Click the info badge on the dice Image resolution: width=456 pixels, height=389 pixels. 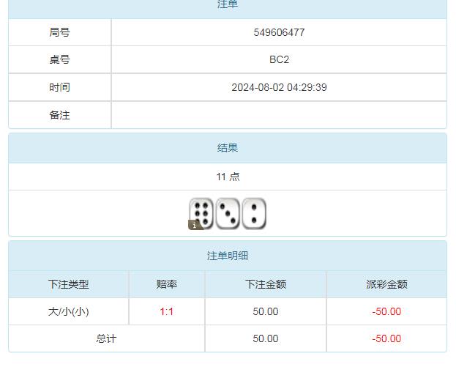tap(195, 225)
